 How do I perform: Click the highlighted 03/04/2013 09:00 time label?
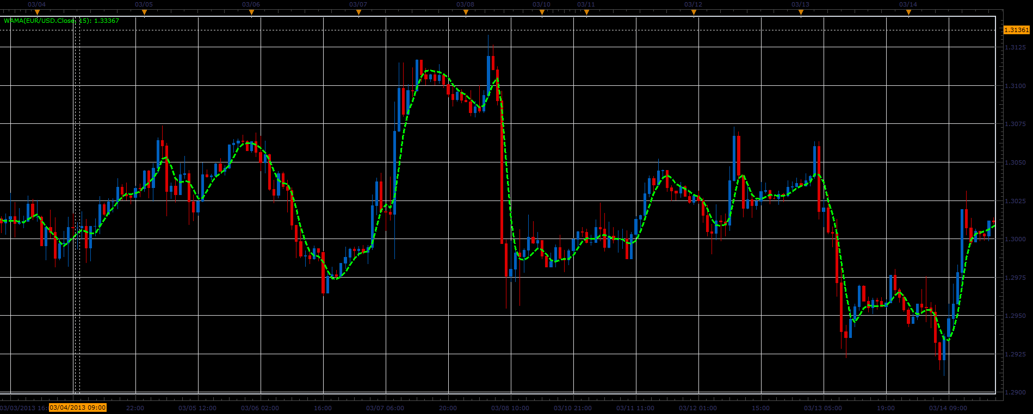click(x=77, y=407)
